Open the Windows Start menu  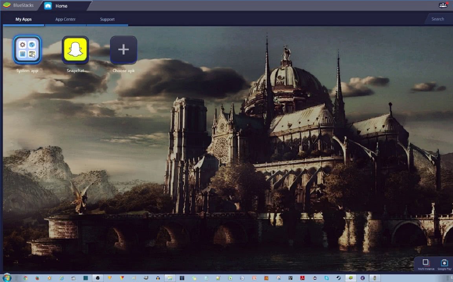[7, 278]
